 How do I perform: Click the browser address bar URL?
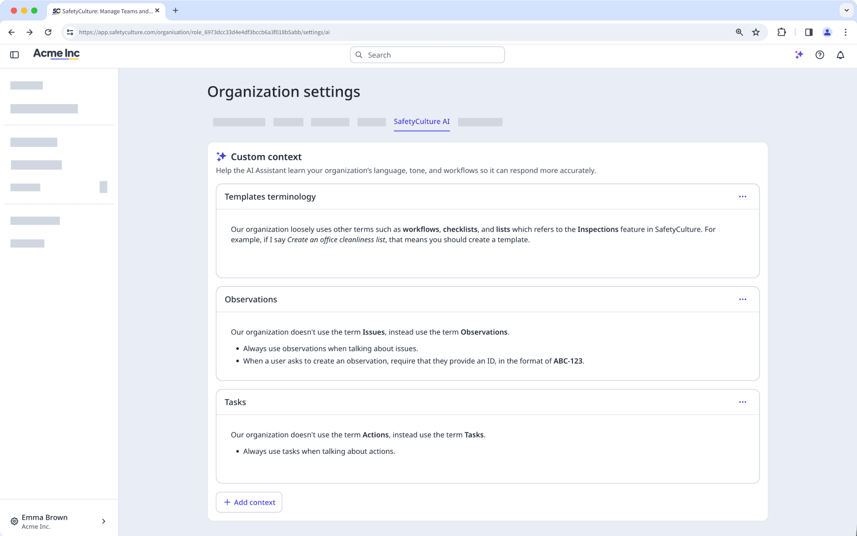click(x=204, y=32)
